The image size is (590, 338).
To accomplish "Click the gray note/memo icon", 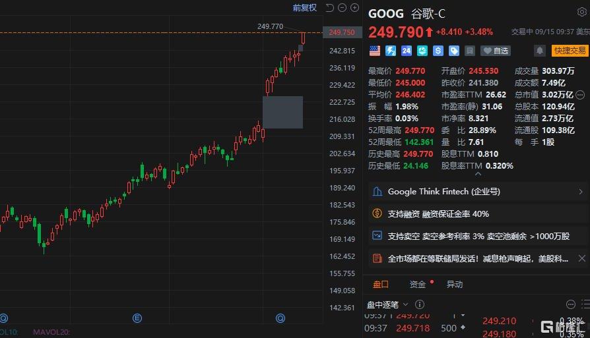I will (x=470, y=51).
